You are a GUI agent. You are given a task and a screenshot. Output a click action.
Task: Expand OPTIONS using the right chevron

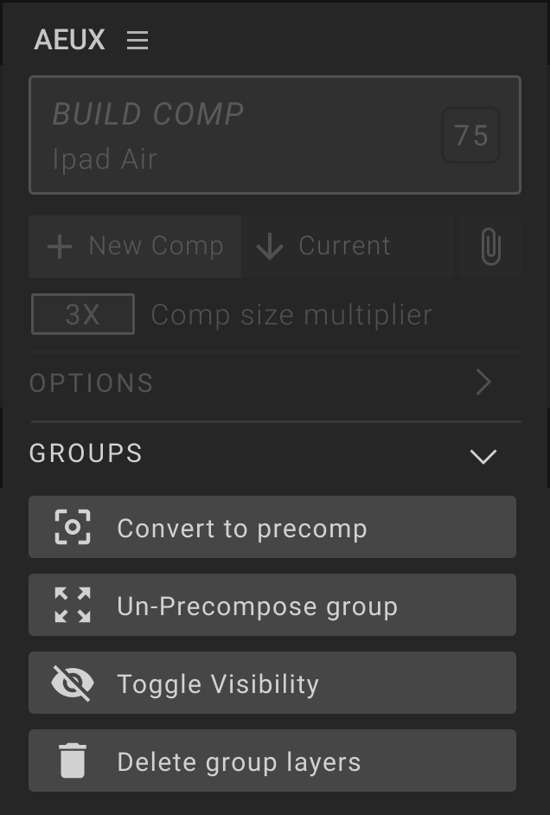click(483, 382)
